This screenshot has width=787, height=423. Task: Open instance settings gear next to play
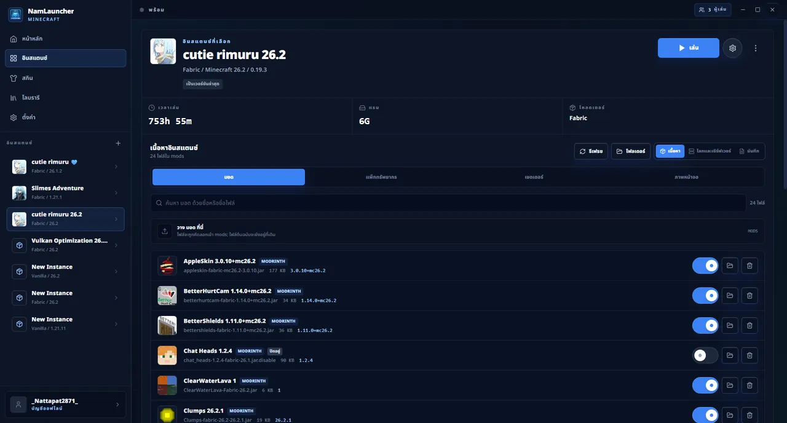pos(732,48)
